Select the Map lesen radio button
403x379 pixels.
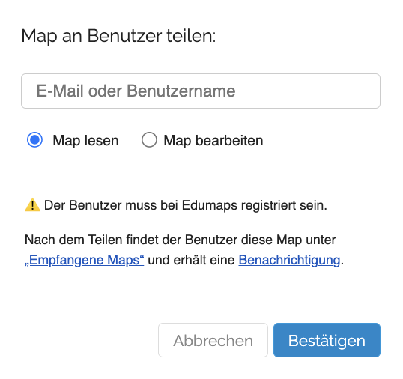click(x=34, y=140)
